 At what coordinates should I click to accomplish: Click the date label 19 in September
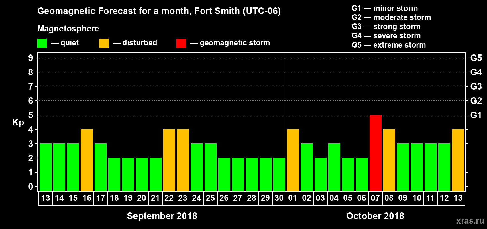128,198
